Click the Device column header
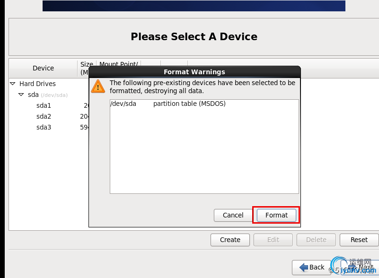379x278 pixels. pyautogui.click(x=43, y=68)
